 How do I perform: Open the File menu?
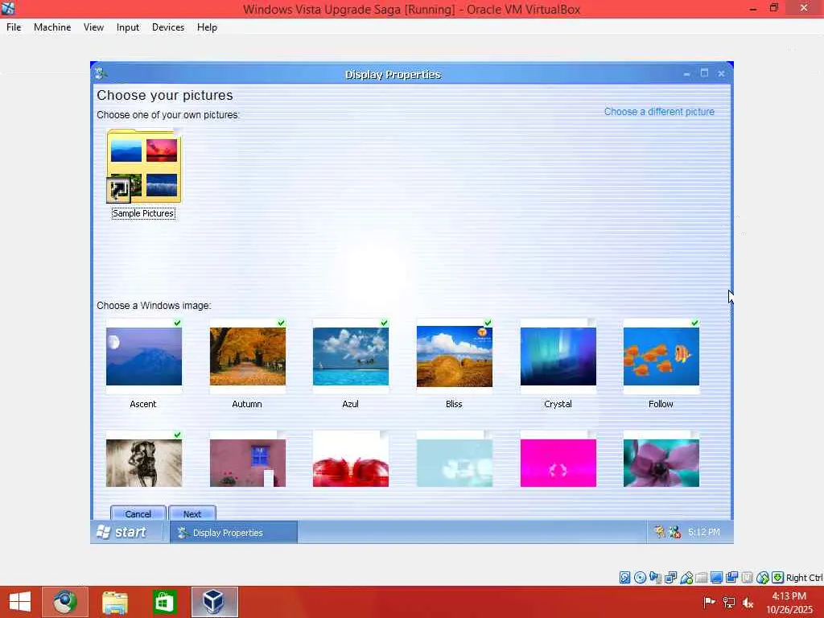(14, 27)
